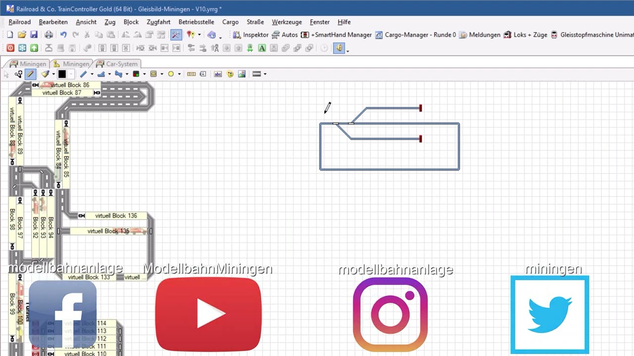Click the virtuell Block 136 label
Image resolution: width=634 pixels, height=356 pixels.
(116, 216)
